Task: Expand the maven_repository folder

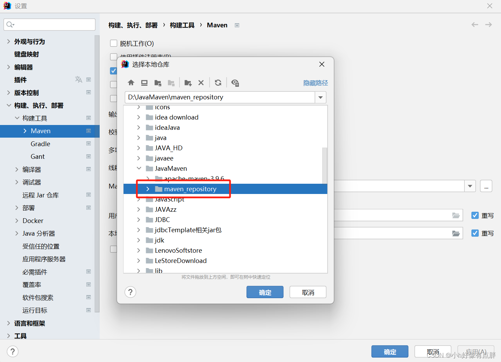Action: [148, 189]
